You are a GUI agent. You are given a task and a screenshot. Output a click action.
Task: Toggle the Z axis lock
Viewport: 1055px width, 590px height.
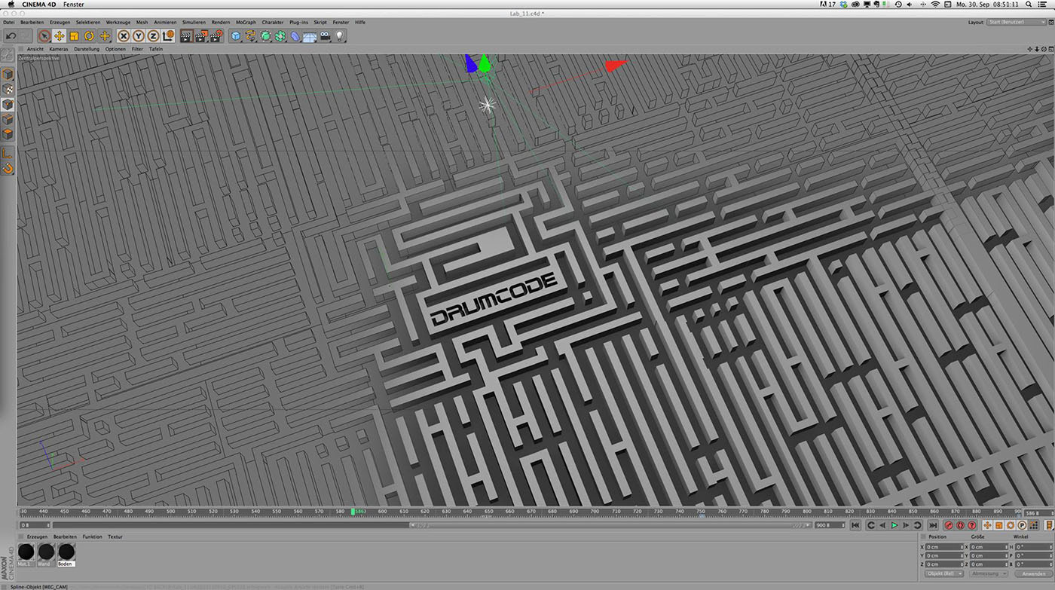(x=153, y=35)
